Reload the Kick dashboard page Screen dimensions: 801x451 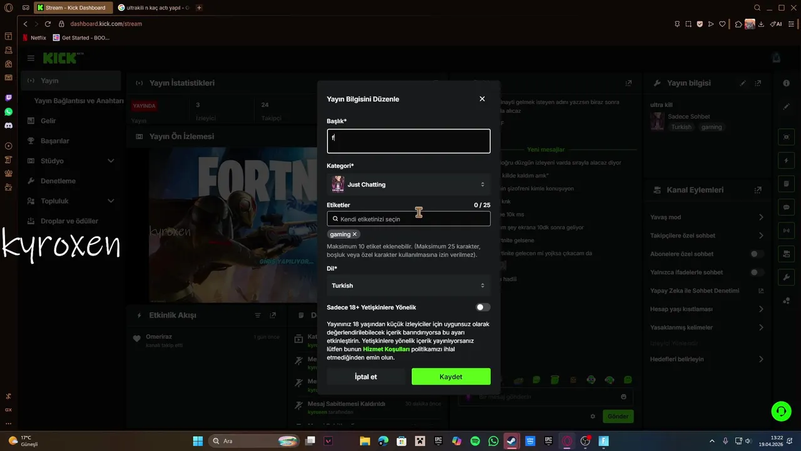[x=48, y=24]
